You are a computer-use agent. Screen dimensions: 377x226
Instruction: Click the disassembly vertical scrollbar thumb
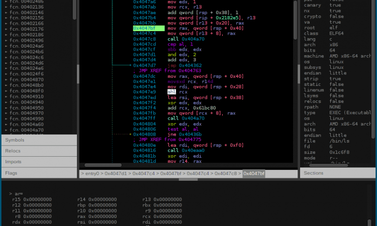295,20
